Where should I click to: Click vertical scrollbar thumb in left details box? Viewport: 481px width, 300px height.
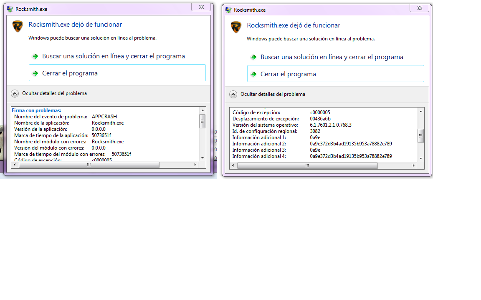pos(203,121)
